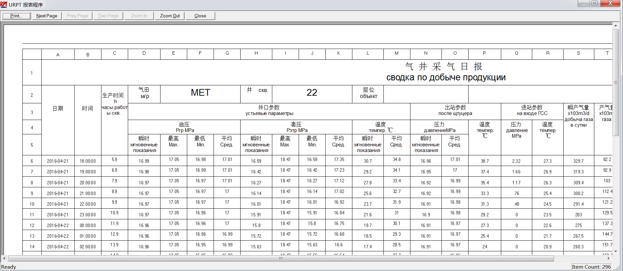Viewport: 623px width, 271px height.
Task: Click column header D
Action: (144, 53)
